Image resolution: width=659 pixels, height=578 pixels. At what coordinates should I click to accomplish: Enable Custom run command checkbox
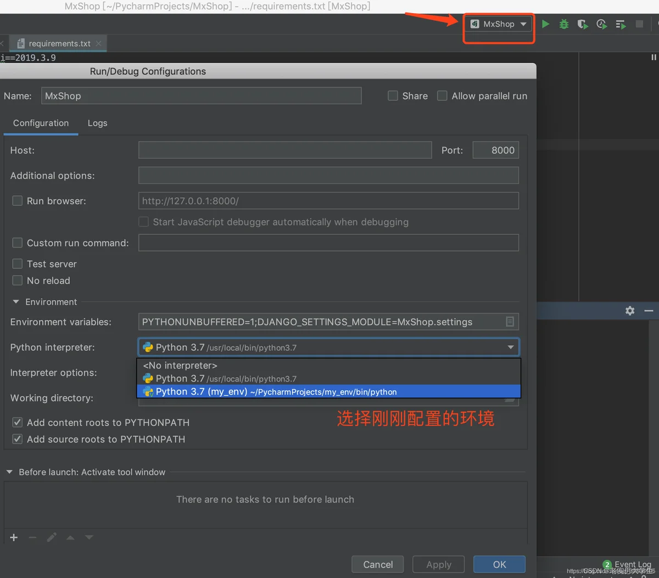pos(18,243)
